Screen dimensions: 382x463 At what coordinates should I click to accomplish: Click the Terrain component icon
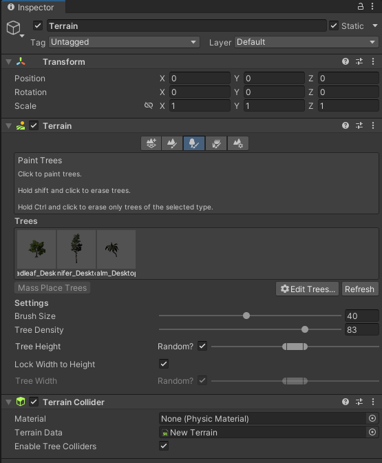[21, 126]
